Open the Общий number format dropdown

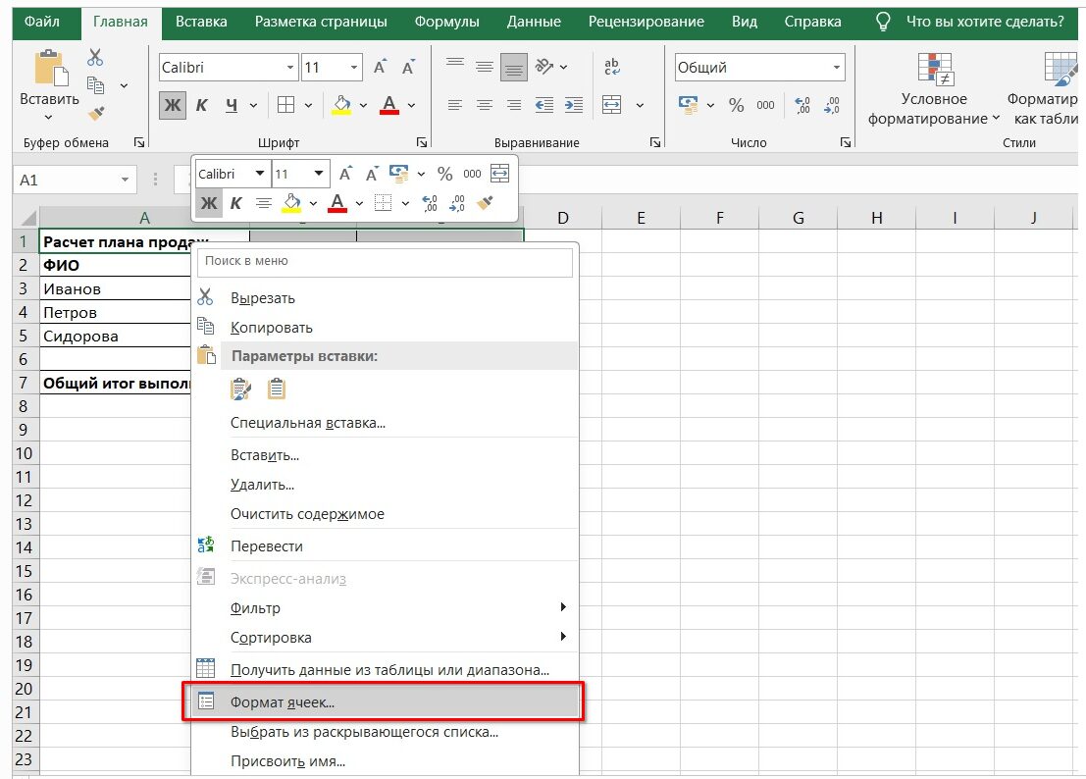point(839,67)
